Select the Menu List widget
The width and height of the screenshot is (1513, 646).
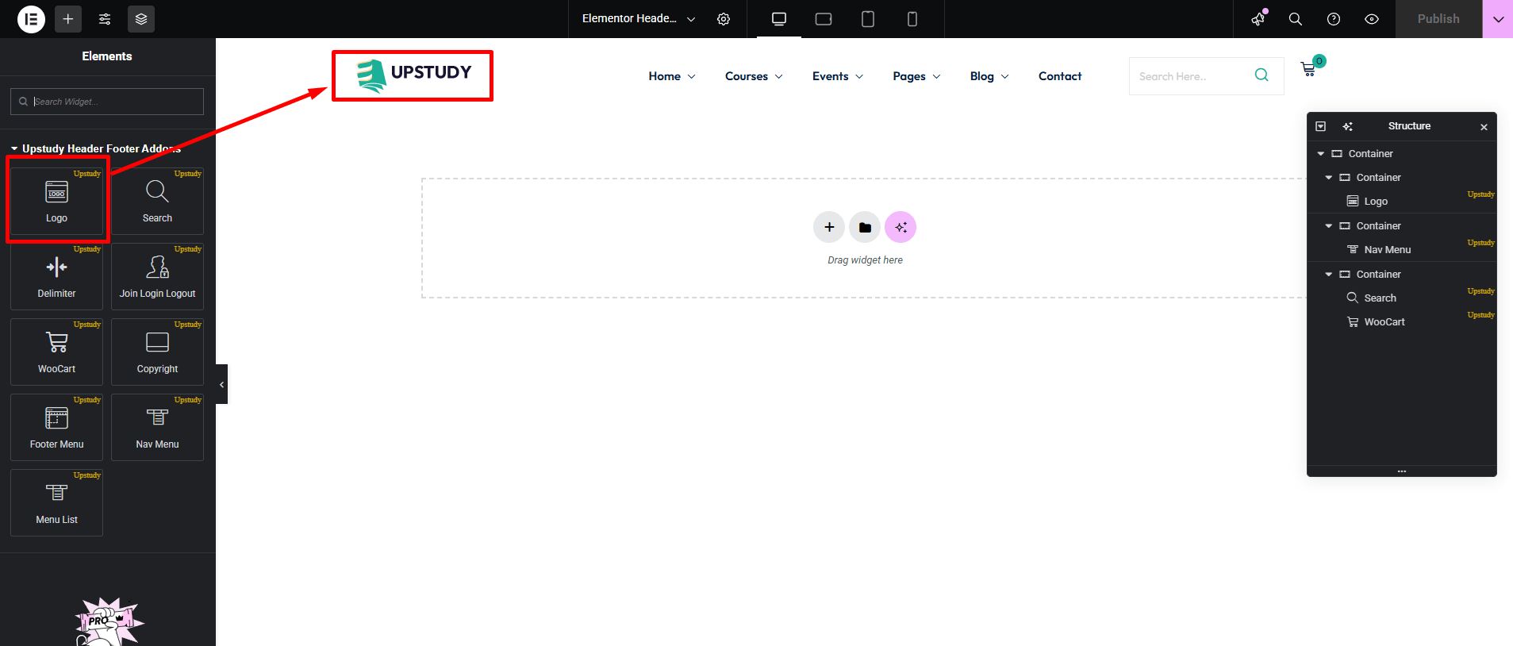(x=56, y=502)
